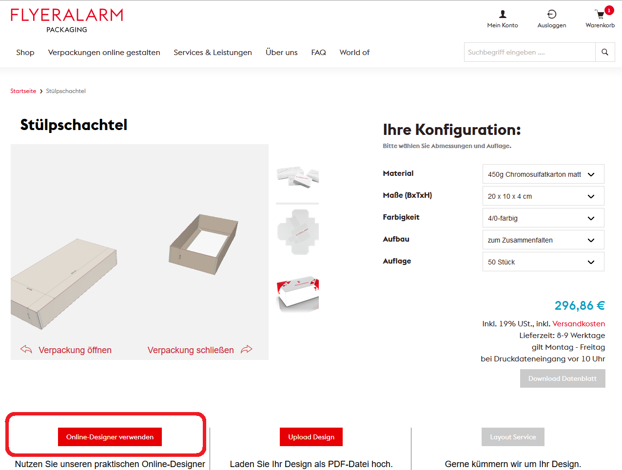Image resolution: width=622 pixels, height=470 pixels.
Task: Expand the Aufbau dropdown
Action: click(544, 240)
